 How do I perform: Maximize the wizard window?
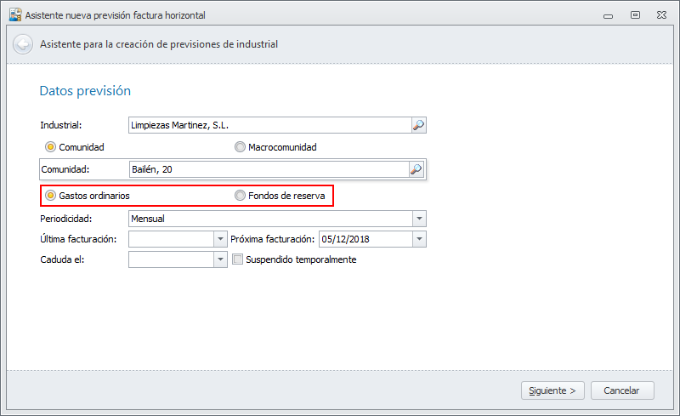point(635,15)
